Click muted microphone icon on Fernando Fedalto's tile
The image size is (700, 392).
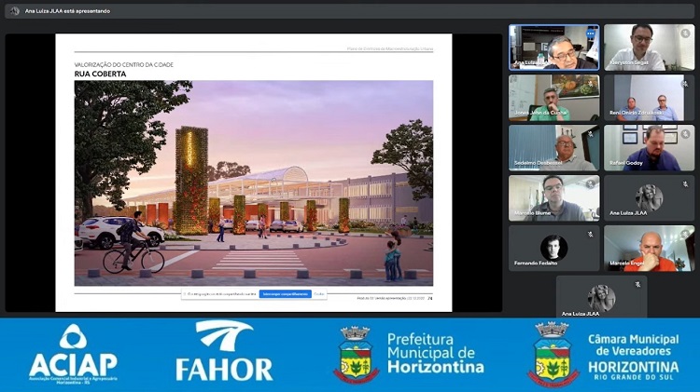coord(591,234)
